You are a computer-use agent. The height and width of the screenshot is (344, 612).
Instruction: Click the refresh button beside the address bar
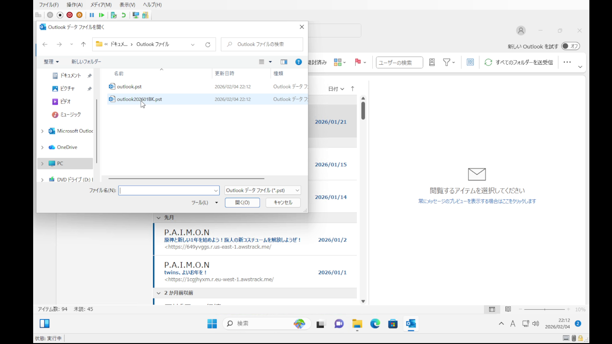[x=208, y=45]
